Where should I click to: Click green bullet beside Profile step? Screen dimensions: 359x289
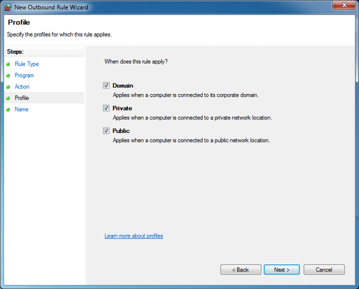(x=8, y=98)
